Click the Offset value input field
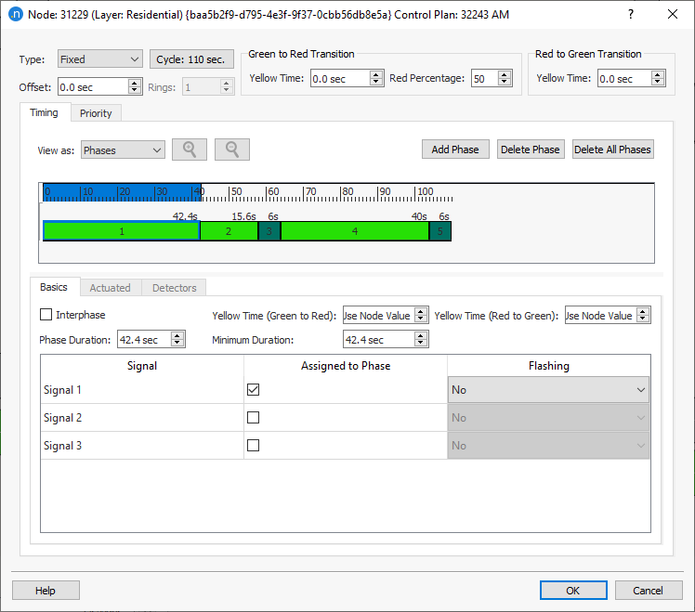Viewport: 695px width, 612px height. [x=92, y=87]
